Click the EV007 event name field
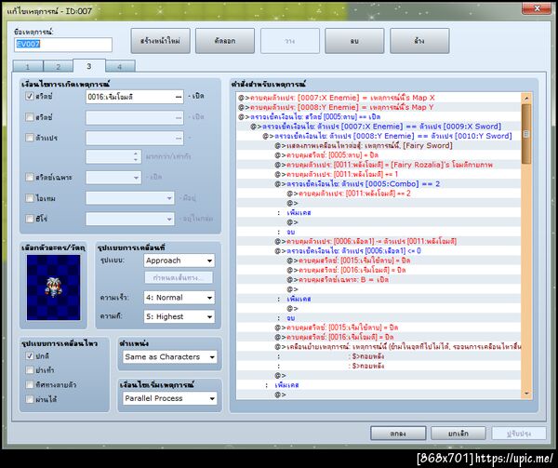This screenshot has width=558, height=468. (63, 45)
